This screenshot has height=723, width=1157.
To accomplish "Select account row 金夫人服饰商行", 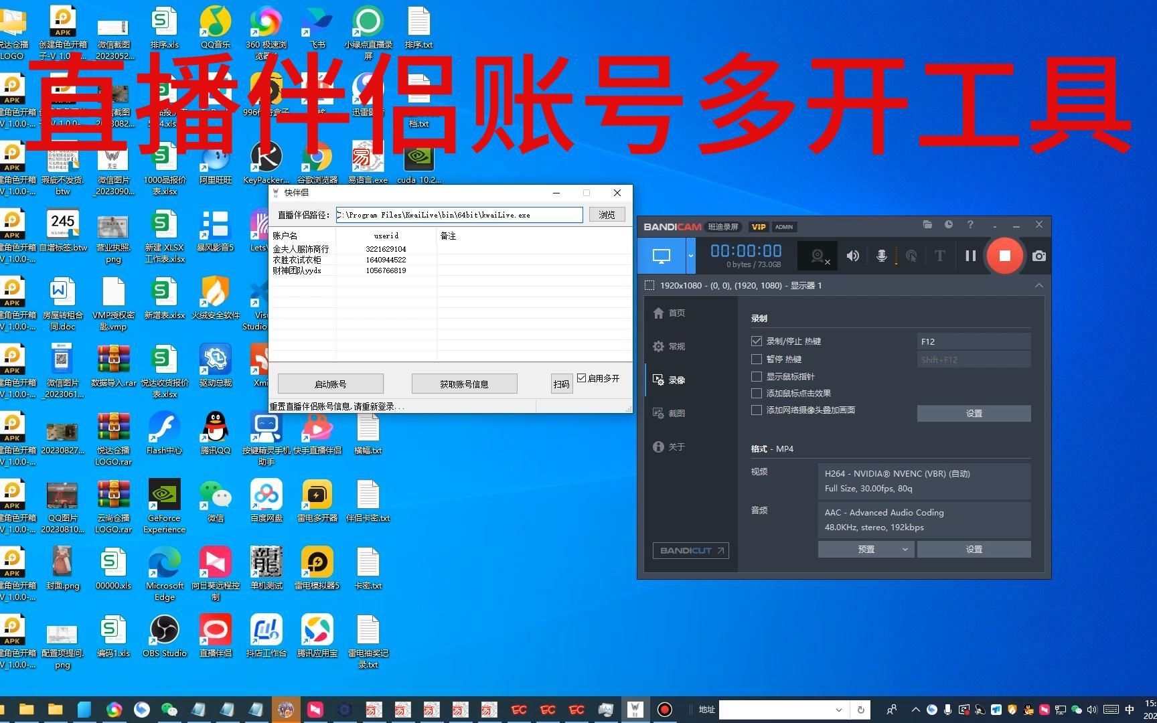I will [450, 249].
